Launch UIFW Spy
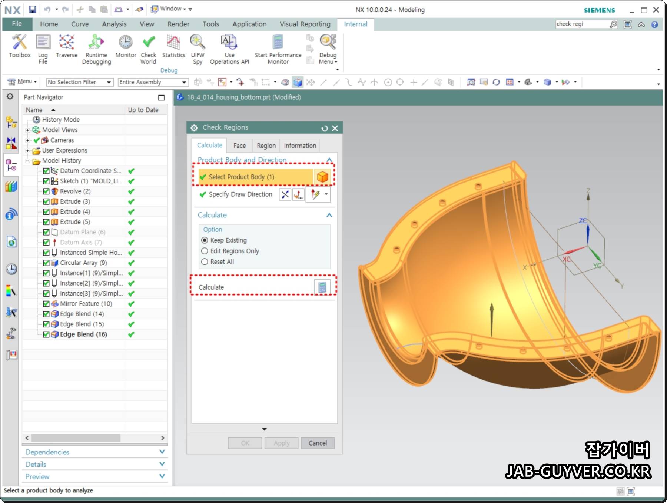 click(198, 49)
